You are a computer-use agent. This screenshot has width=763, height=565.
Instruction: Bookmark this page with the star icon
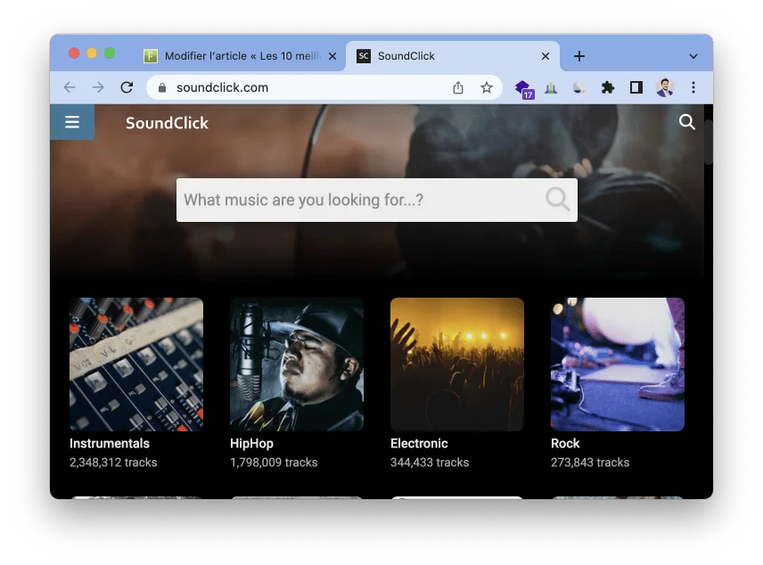click(486, 87)
